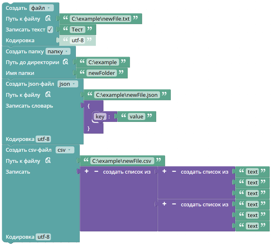Viewport: 273px width, 246px height.
Task: Select the Путь до директории label
Action: tap(32, 62)
